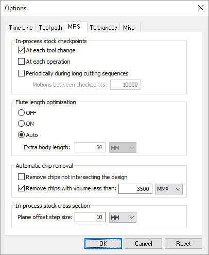Select the Tolerances tab
Image resolution: width=209 pixels, height=255 pixels.
(x=103, y=28)
